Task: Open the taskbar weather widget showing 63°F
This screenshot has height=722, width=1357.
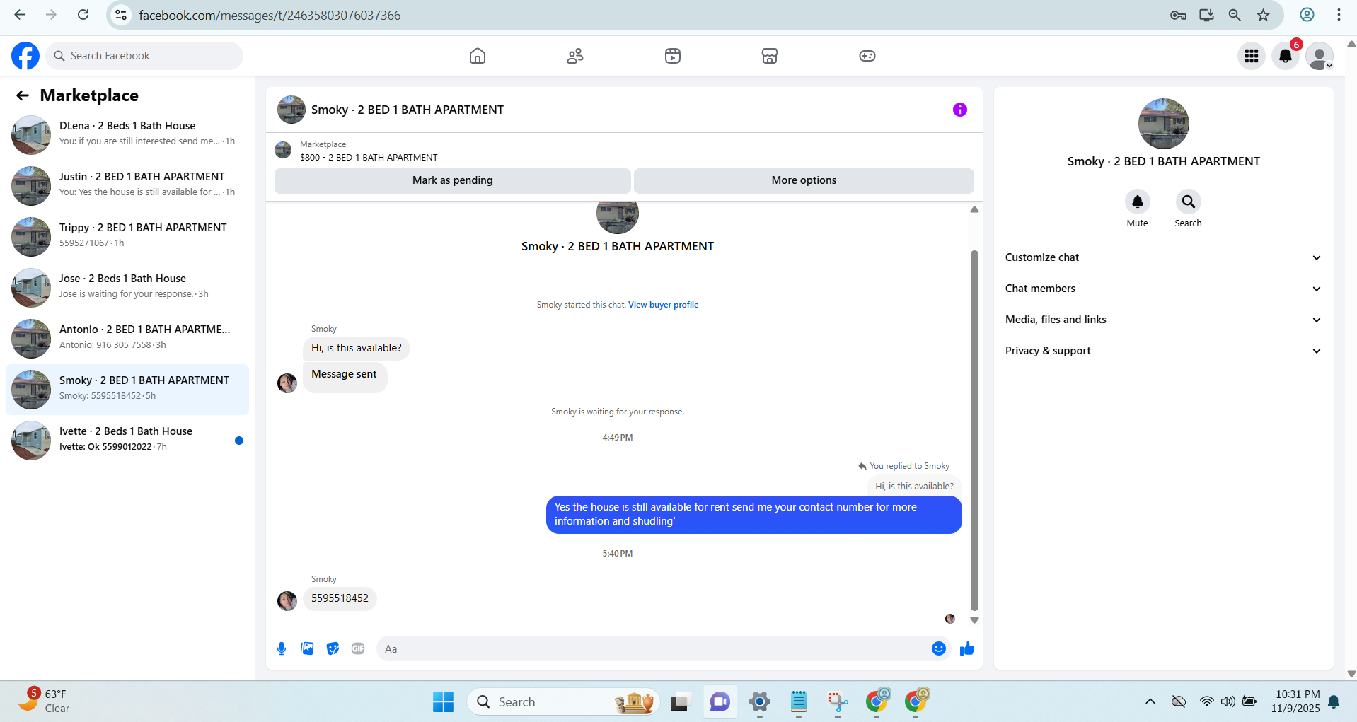Action: pyautogui.click(x=44, y=701)
